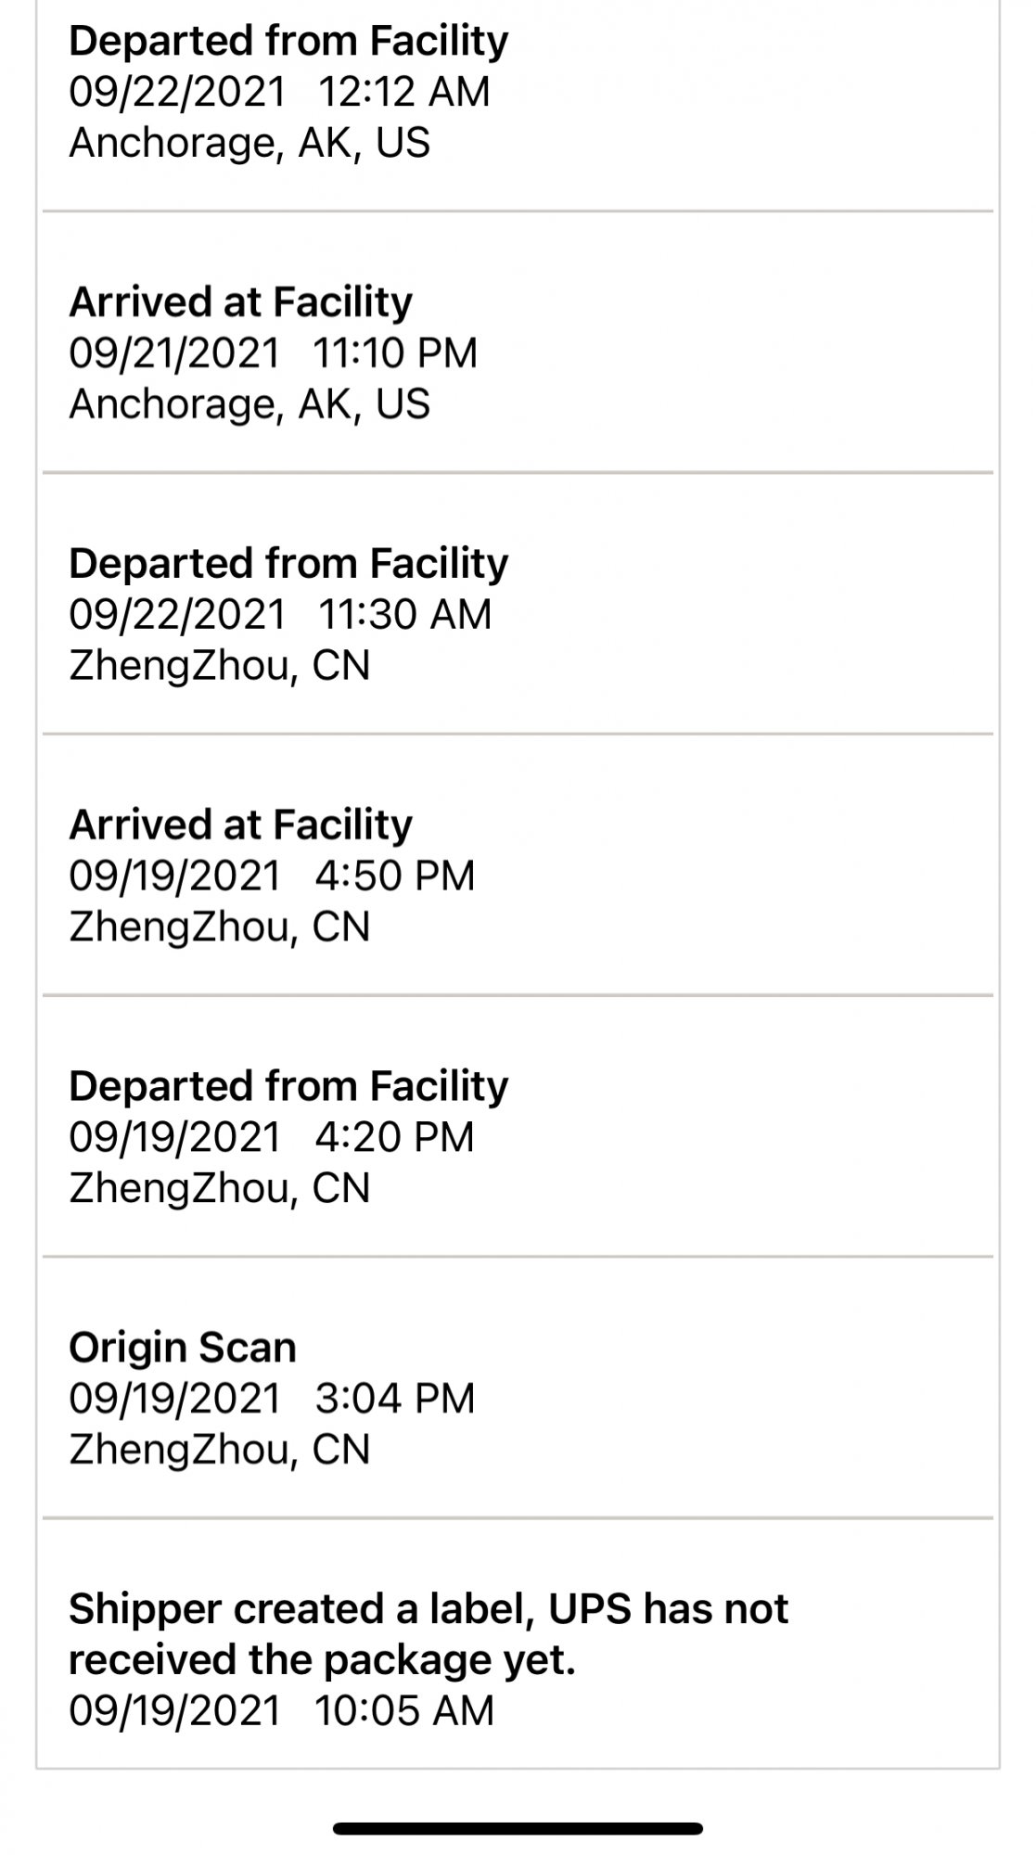Tap the 09/21/2021 11:10 PM timestamp
The height and width of the screenshot is (1855, 1036).
point(273,353)
